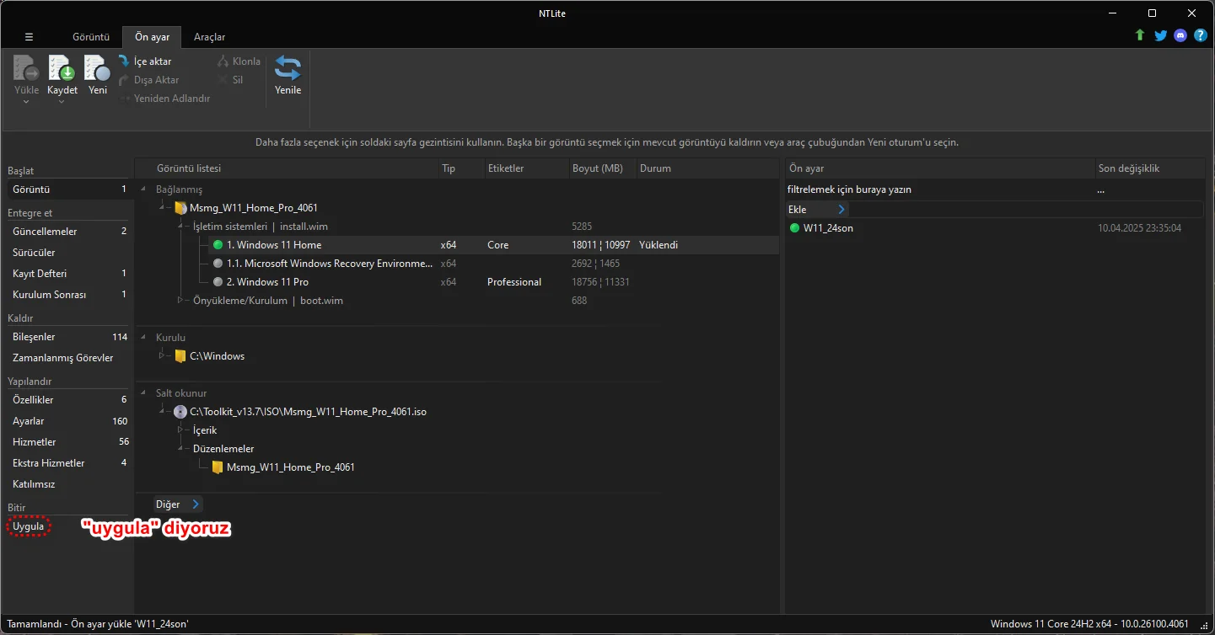Image resolution: width=1215 pixels, height=635 pixels.
Task: Switch to the Araçlar tab
Action: pyautogui.click(x=209, y=37)
